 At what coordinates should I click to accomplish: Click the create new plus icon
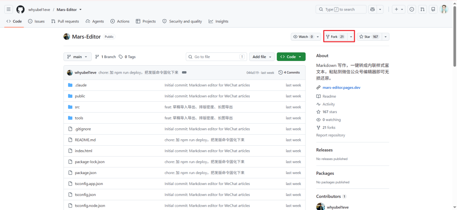(x=399, y=9)
